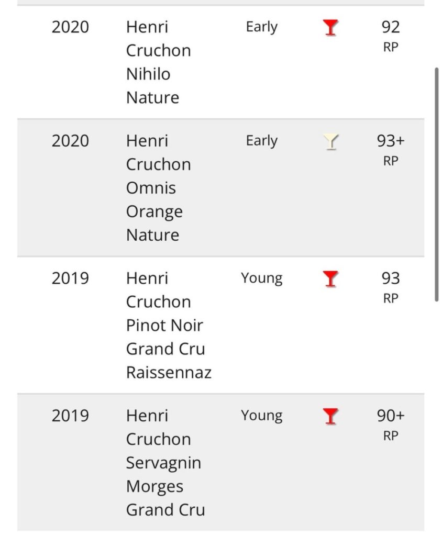Click 2020 vintage of Omnis Orange row
Image resolution: width=442 pixels, height=536 pixels.
click(70, 141)
